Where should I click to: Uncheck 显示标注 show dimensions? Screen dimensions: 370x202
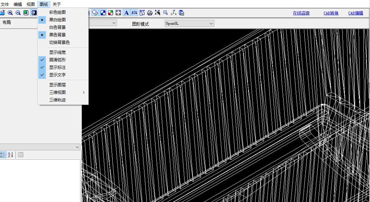[63, 67]
